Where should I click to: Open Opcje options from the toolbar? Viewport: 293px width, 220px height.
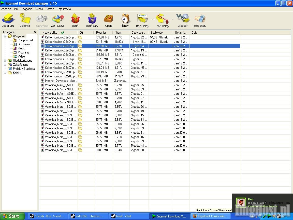coord(109,20)
